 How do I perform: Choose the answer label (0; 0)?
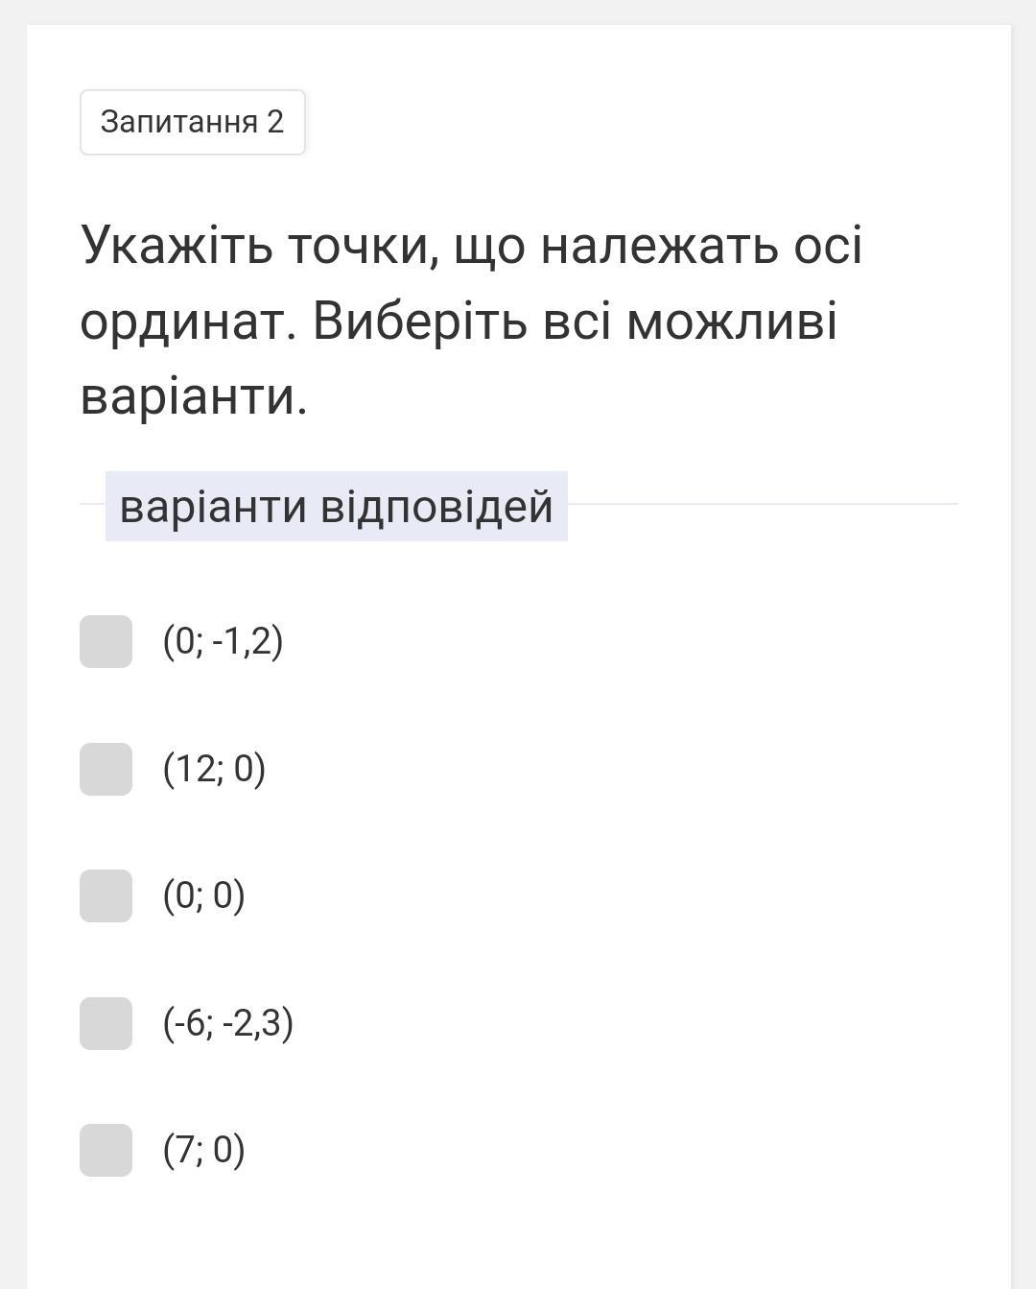(203, 895)
